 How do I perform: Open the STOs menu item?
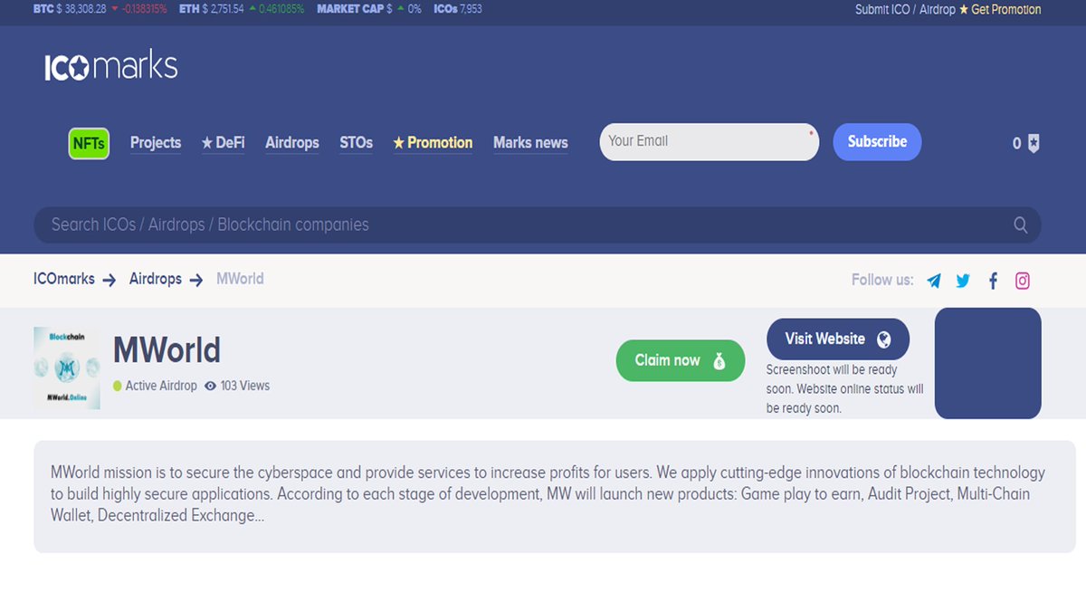[x=357, y=143]
